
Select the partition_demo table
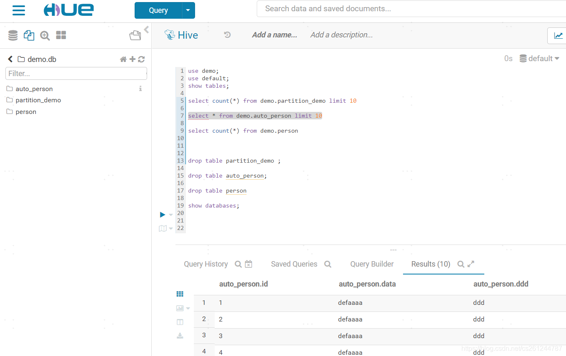click(x=38, y=100)
